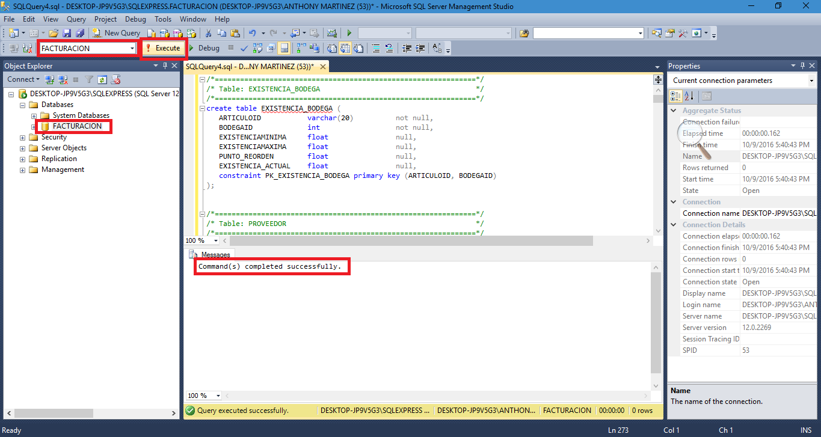The width and height of the screenshot is (821, 437).
Task: Click the Comment out selected lines icon
Action: [375, 48]
